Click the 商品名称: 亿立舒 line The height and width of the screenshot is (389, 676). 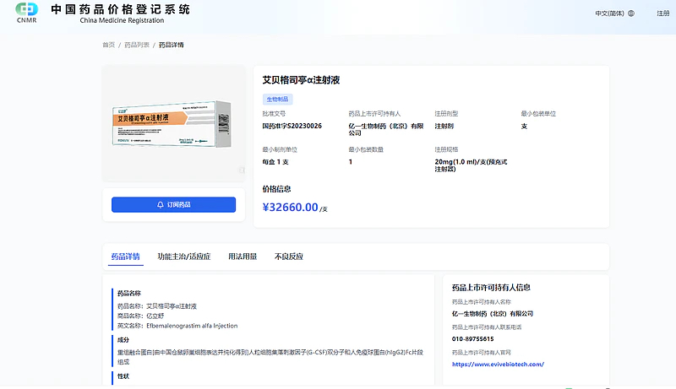(140, 316)
